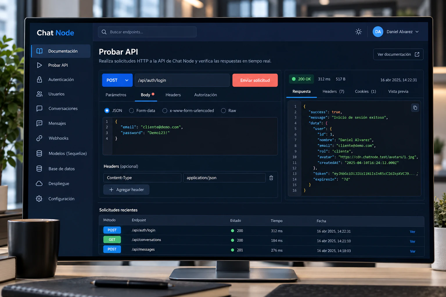446x297 pixels.
Task: Open the Respuesta tab
Action: [x=301, y=91]
